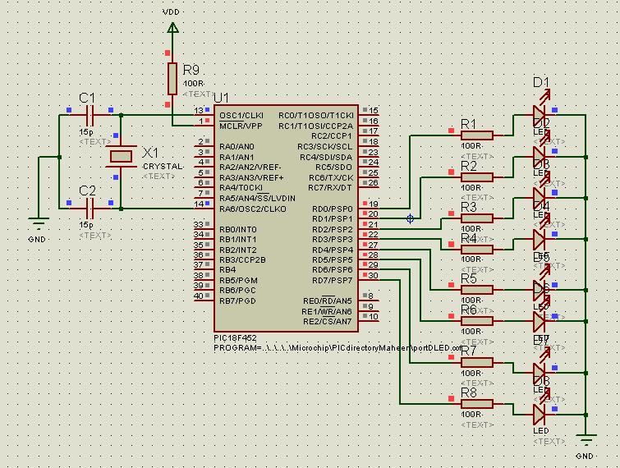
Task: Select the LED symbol wired to R6
Action: click(540, 321)
